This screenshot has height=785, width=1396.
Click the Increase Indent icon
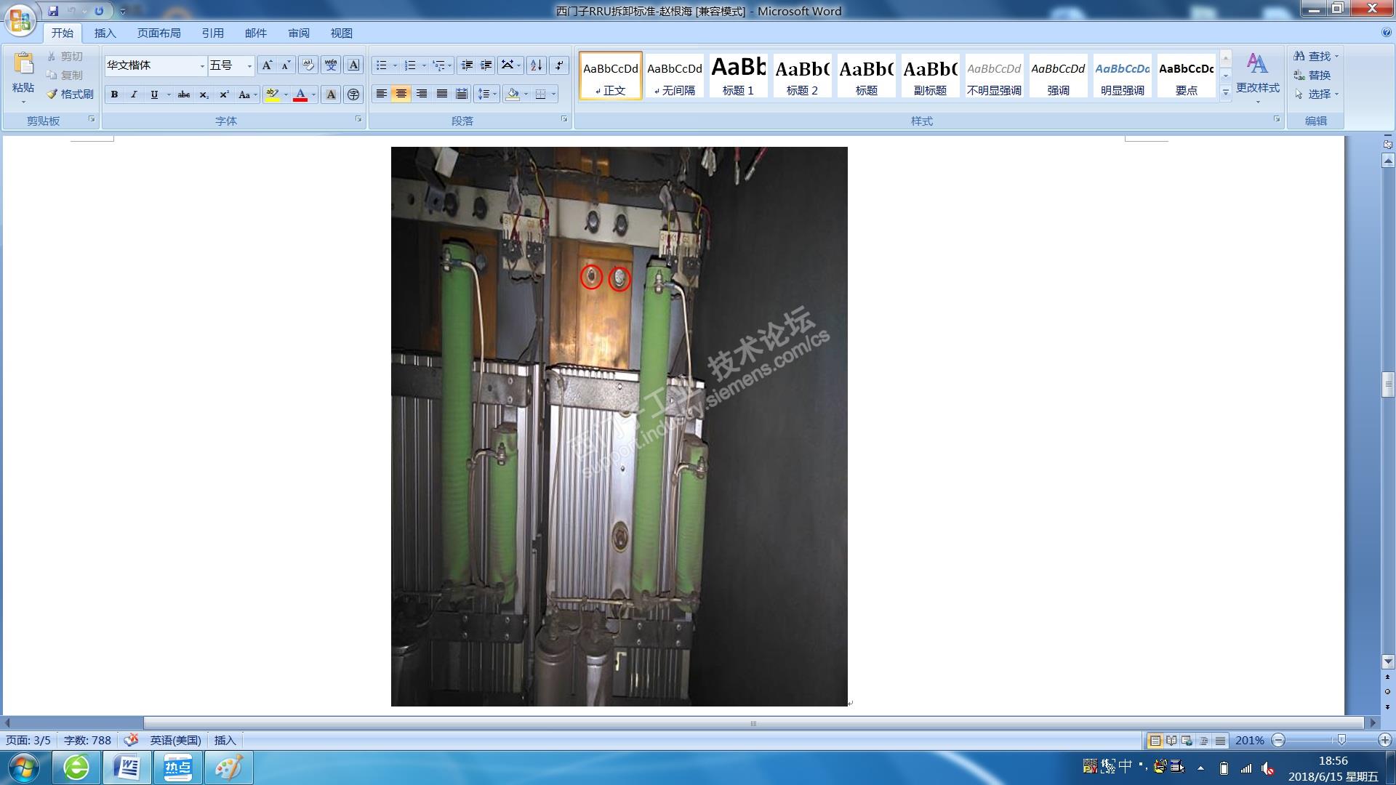pyautogui.click(x=486, y=65)
